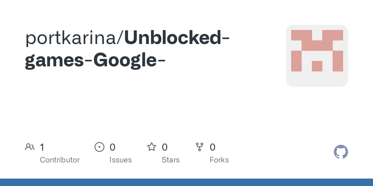Screen dimensions: 373x186
Task: Click the forks count '0'
Action: 213,147
